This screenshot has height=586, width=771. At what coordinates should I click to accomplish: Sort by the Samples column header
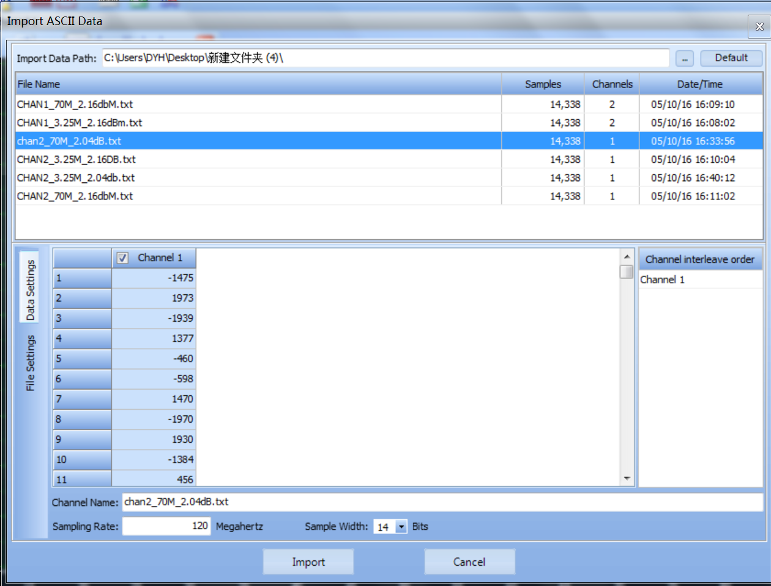point(543,84)
